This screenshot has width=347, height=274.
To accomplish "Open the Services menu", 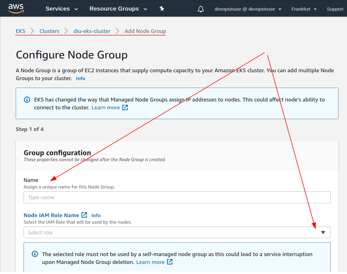I will (62, 9).
